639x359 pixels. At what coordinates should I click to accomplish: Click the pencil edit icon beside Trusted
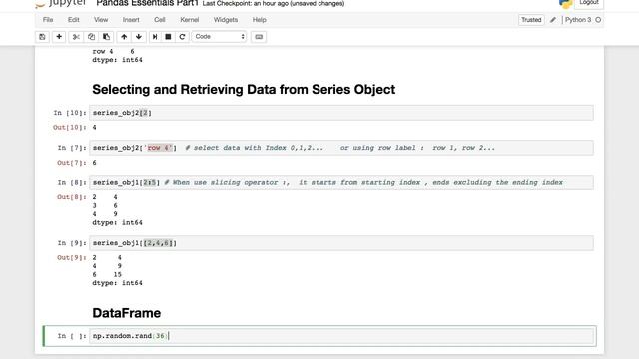553,20
